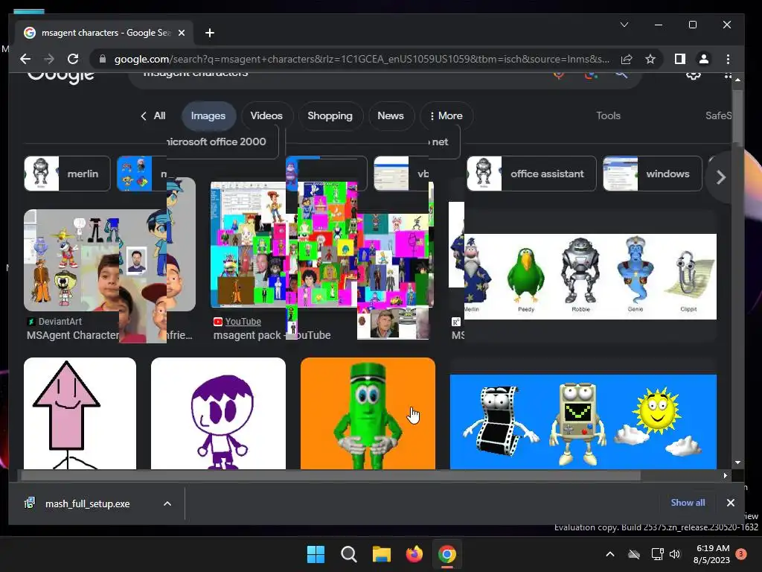This screenshot has height=572, width=762.
Task: Filter images by merlin chip
Action: 67,174
